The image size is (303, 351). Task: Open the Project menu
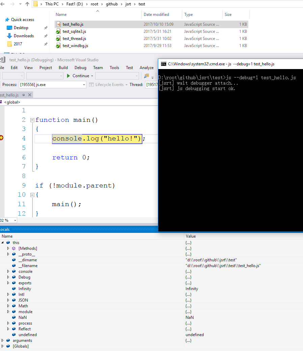[x=46, y=68]
